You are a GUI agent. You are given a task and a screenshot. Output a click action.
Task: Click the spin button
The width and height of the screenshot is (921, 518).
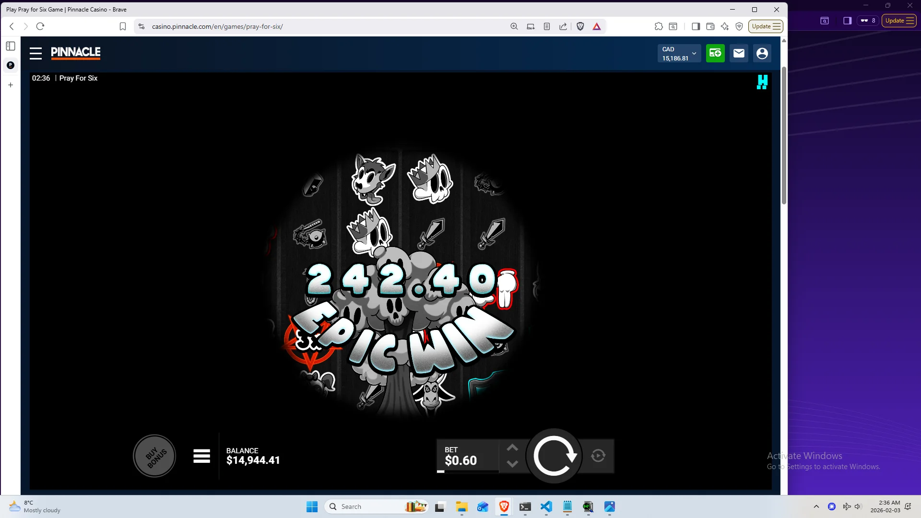pos(554,456)
